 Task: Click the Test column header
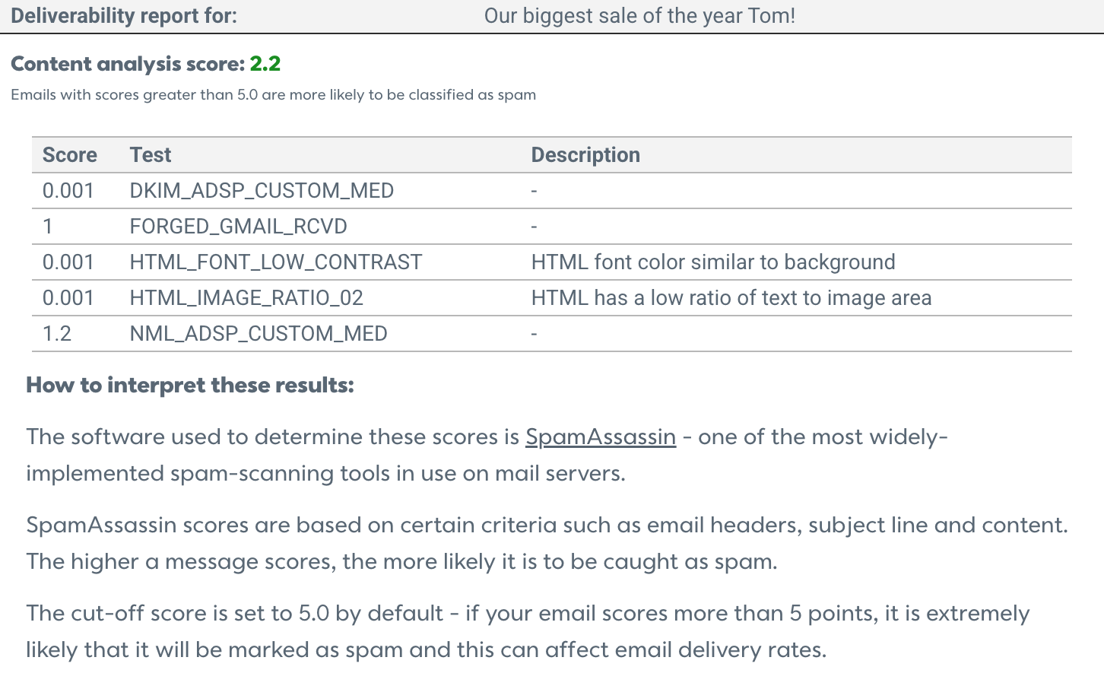click(x=151, y=155)
